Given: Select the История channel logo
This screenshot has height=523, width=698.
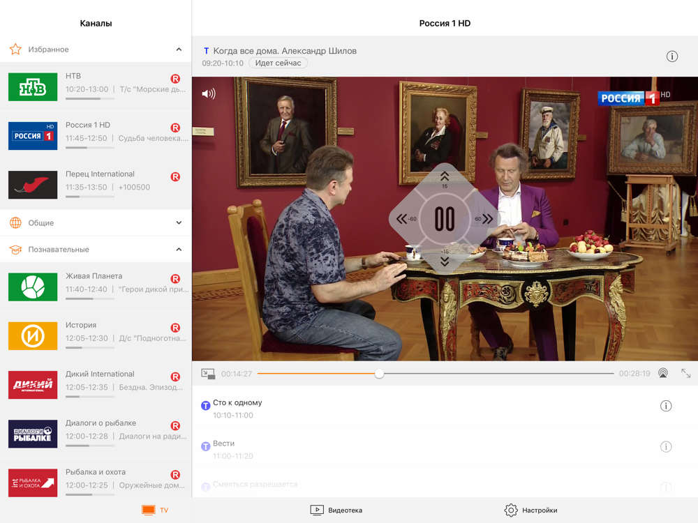Looking at the screenshot, I should [x=33, y=336].
